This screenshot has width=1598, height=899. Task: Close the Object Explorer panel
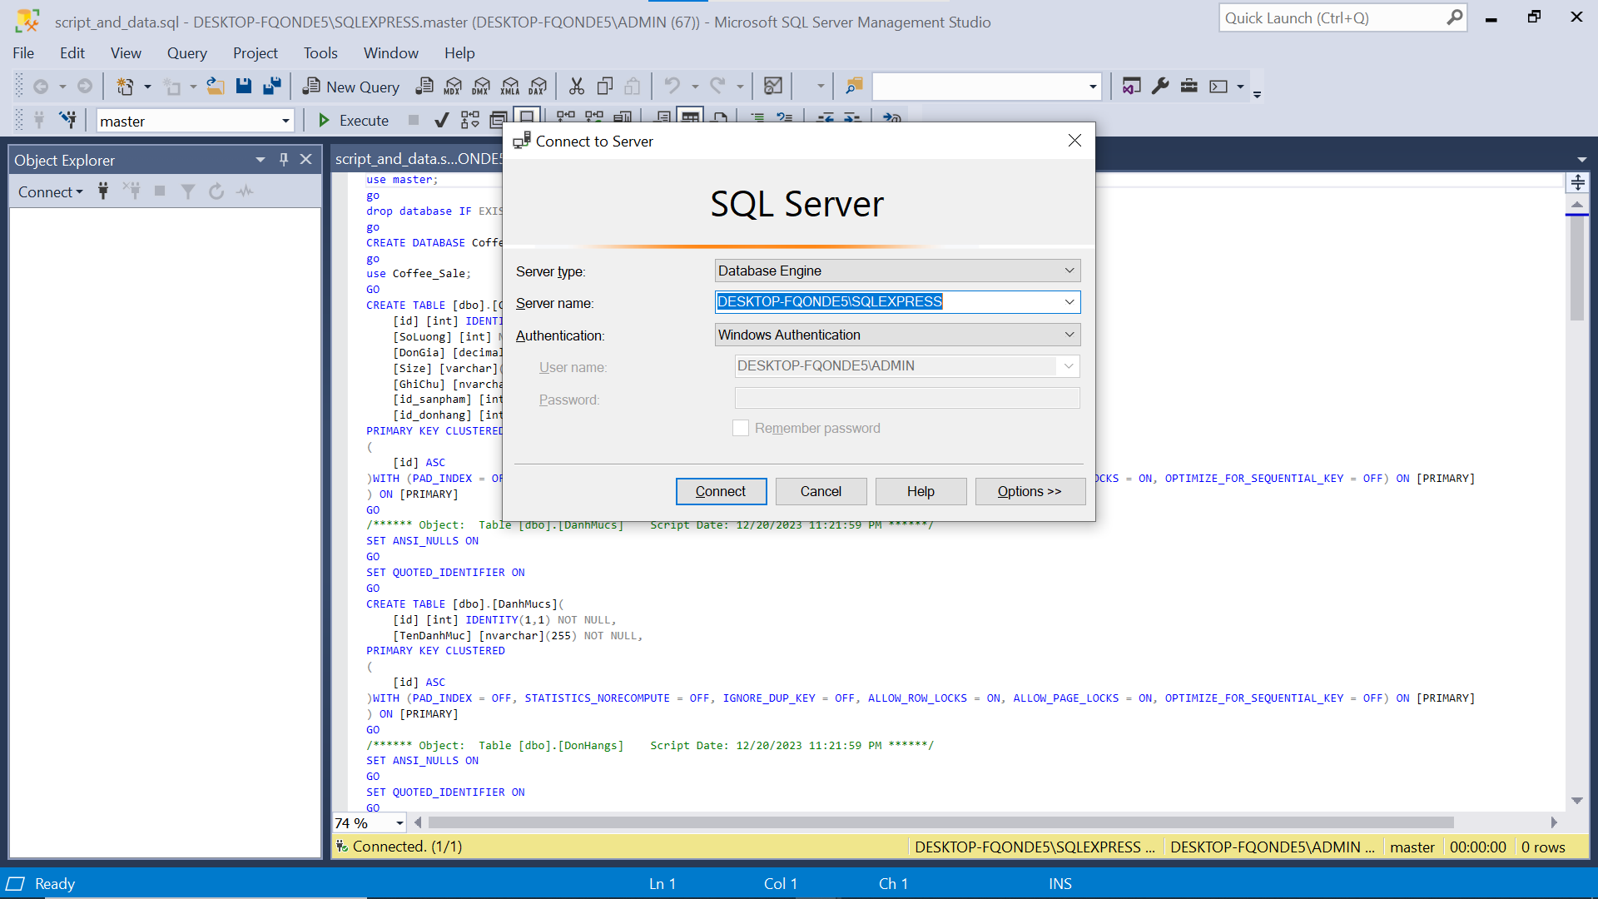(306, 159)
